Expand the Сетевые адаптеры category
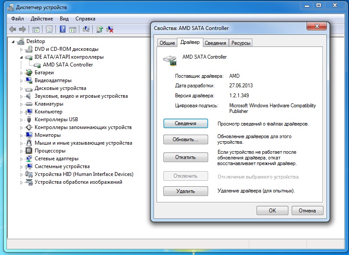349x255 pixels. click(21, 159)
